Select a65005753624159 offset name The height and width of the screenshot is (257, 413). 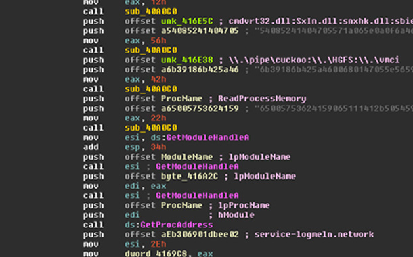click(200, 109)
